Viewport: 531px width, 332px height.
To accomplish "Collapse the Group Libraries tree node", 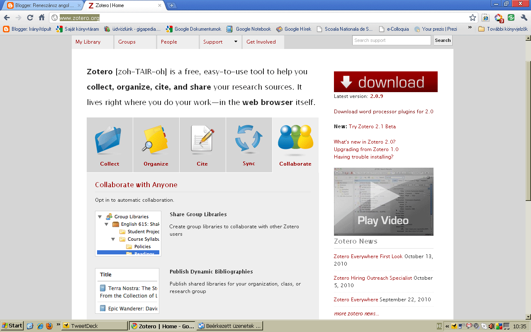I will pos(100,217).
